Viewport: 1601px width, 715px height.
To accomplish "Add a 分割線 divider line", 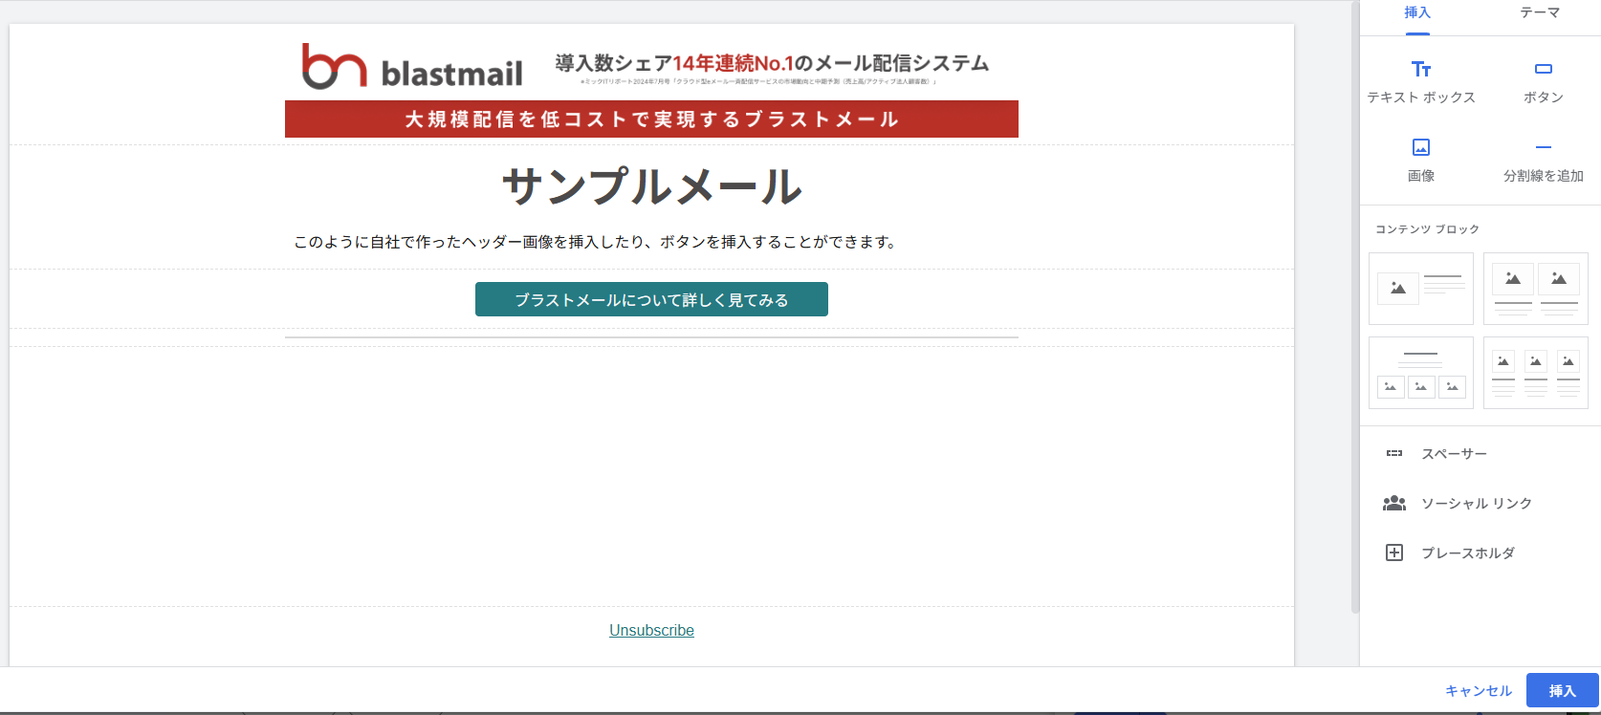I will [x=1544, y=160].
